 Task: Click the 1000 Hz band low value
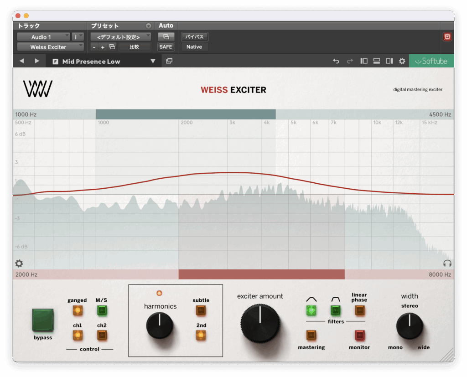pos(26,114)
